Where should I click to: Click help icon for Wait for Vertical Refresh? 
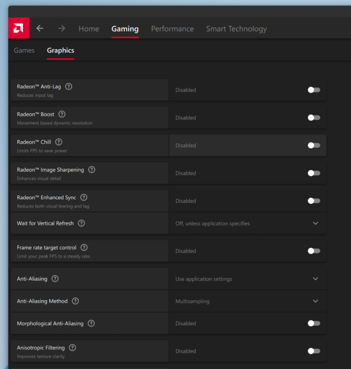(81, 223)
